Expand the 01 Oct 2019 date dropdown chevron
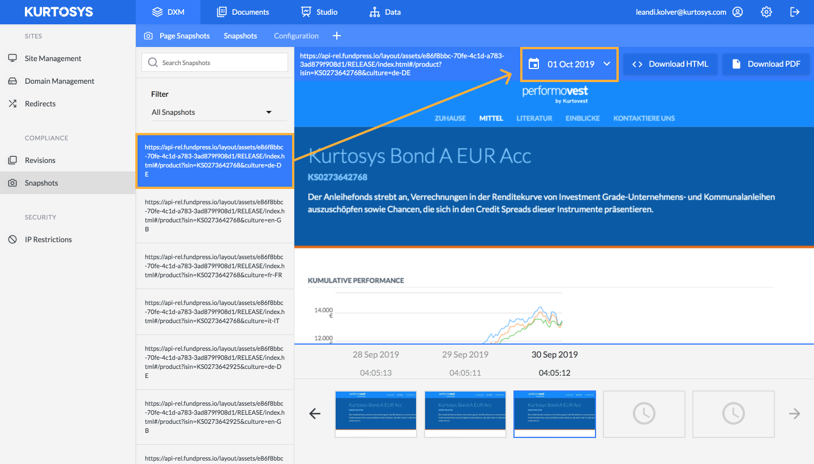 [x=607, y=64]
